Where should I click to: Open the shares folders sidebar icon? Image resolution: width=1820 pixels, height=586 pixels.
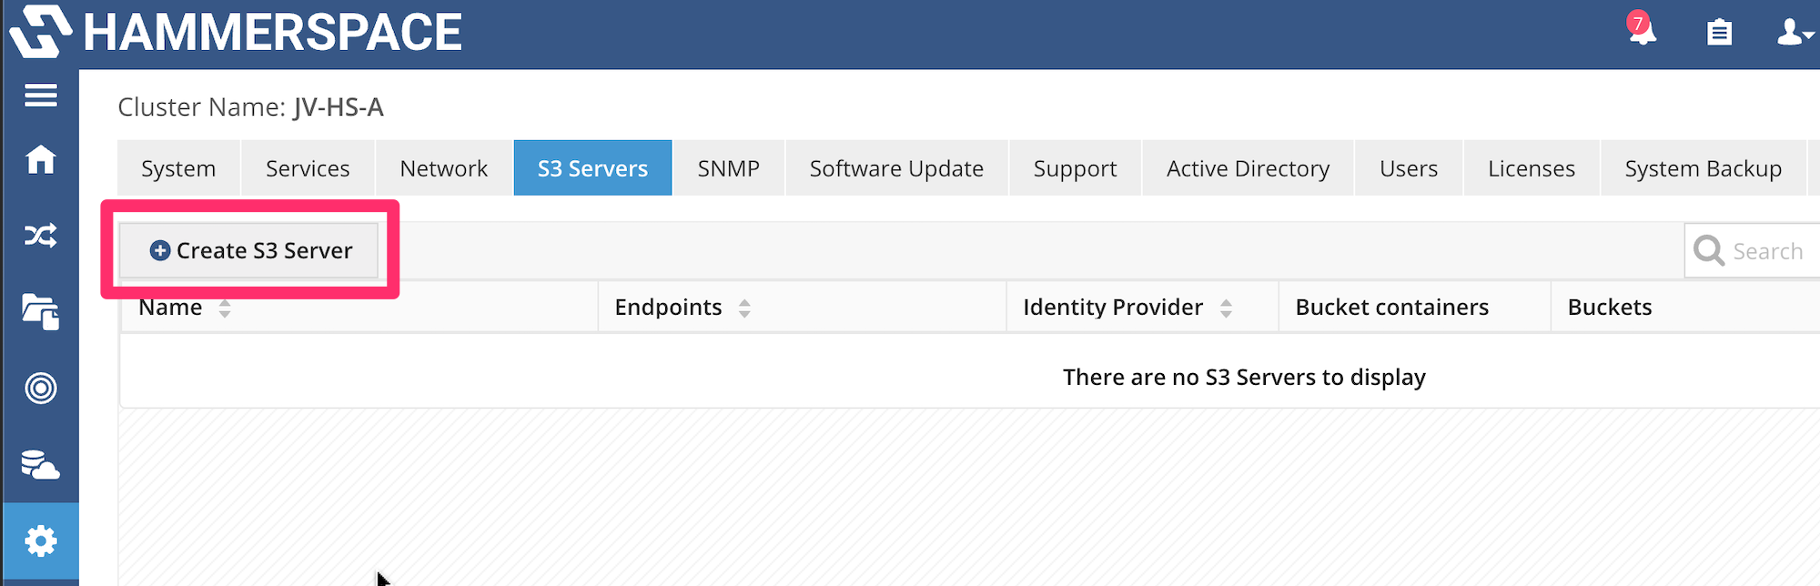coord(41,311)
